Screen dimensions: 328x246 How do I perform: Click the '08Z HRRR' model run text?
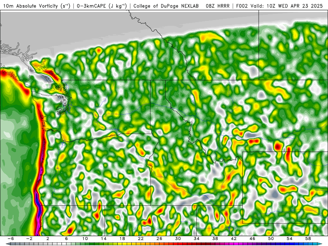coord(218,6)
